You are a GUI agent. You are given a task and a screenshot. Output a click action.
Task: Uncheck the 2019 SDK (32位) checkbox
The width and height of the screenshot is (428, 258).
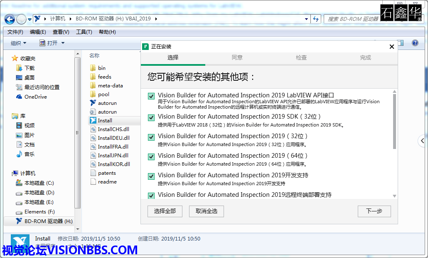click(151, 117)
